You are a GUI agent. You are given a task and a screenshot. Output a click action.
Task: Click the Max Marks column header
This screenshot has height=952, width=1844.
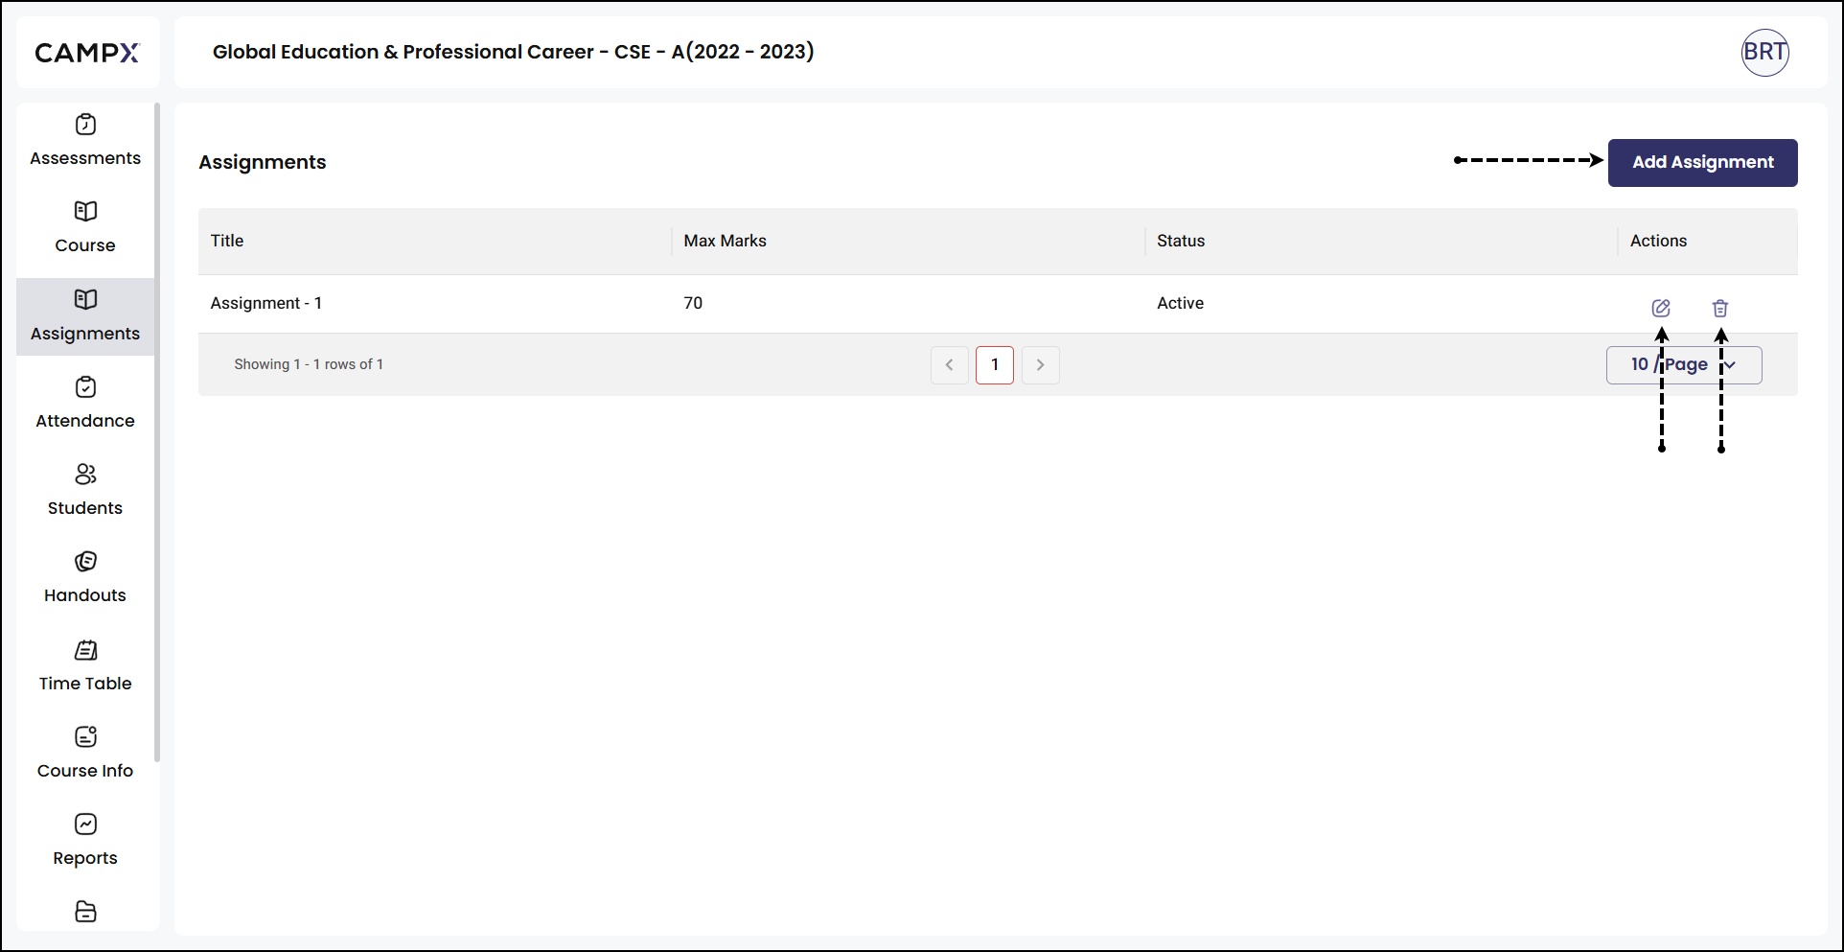tap(725, 241)
